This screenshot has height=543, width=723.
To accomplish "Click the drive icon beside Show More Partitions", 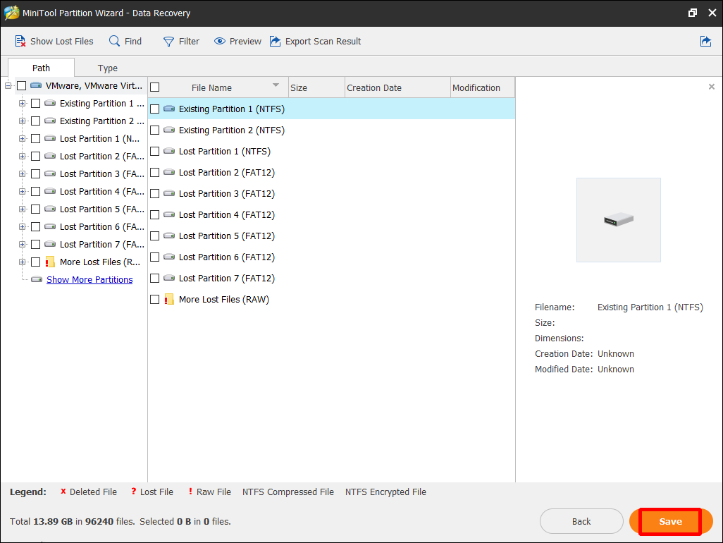I will tap(37, 279).
